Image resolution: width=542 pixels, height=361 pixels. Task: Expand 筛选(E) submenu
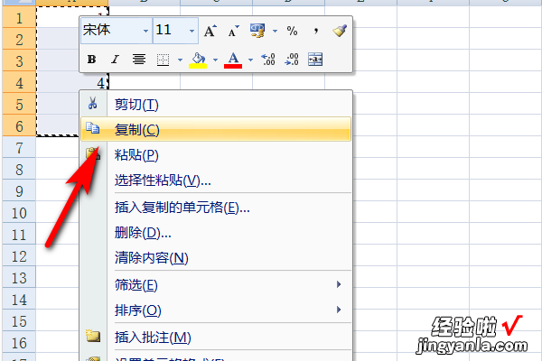[x=216, y=284]
